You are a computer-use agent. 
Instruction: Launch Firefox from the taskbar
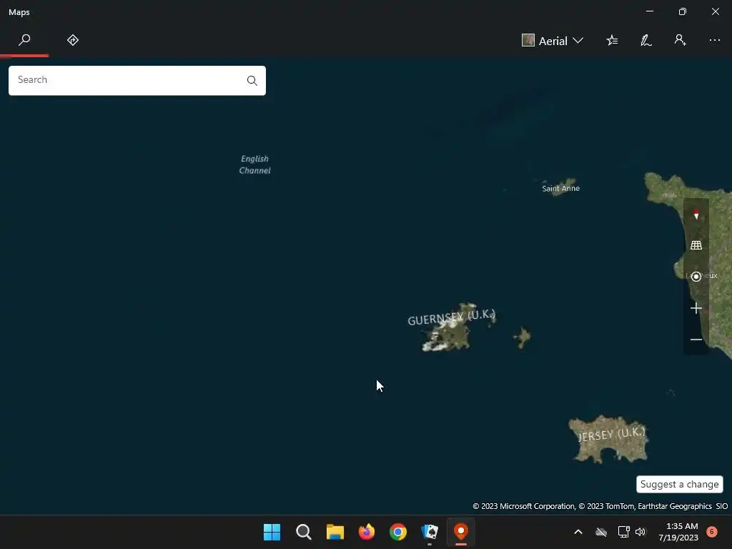click(367, 532)
